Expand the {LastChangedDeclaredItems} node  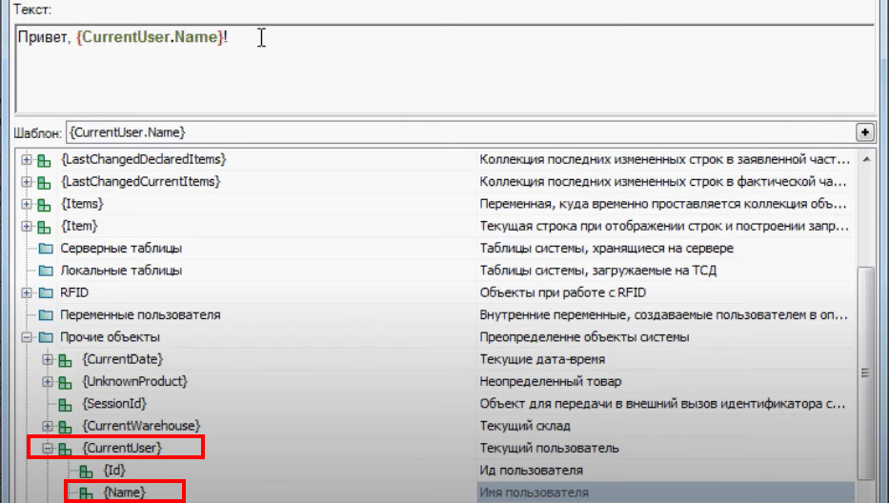pyautogui.click(x=26, y=160)
